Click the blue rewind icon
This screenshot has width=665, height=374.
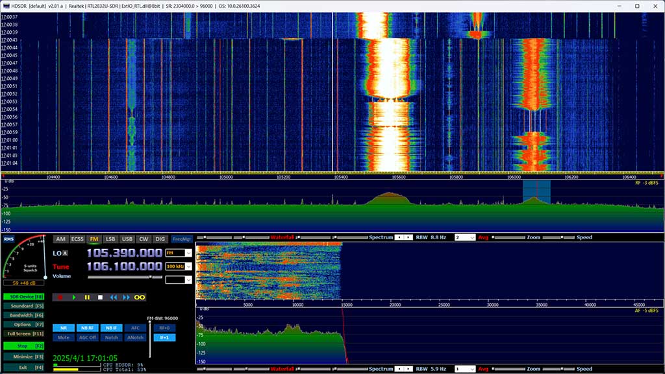pos(113,298)
